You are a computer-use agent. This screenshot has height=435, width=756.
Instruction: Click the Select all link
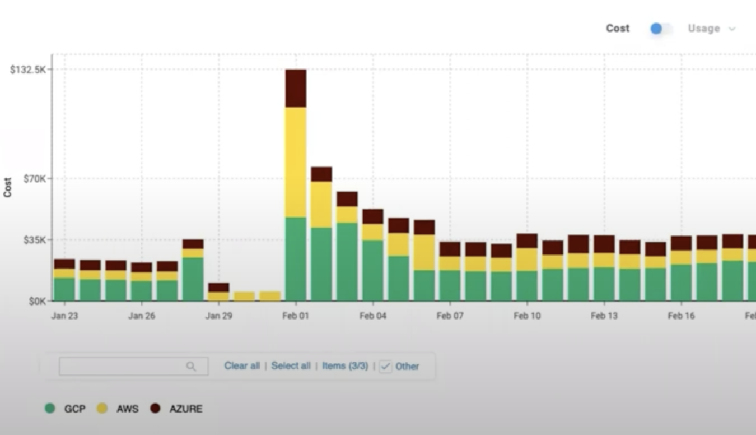coord(291,365)
